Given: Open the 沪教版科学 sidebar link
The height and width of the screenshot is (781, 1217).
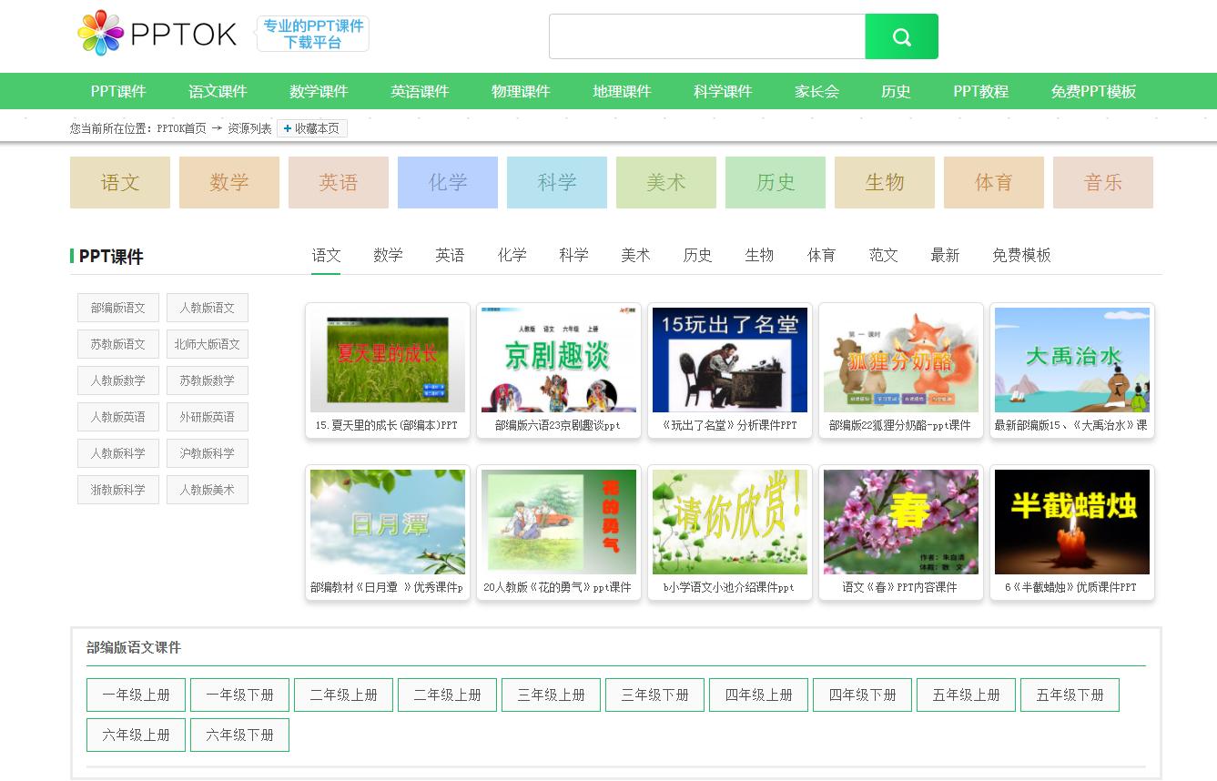Looking at the screenshot, I should tap(207, 453).
